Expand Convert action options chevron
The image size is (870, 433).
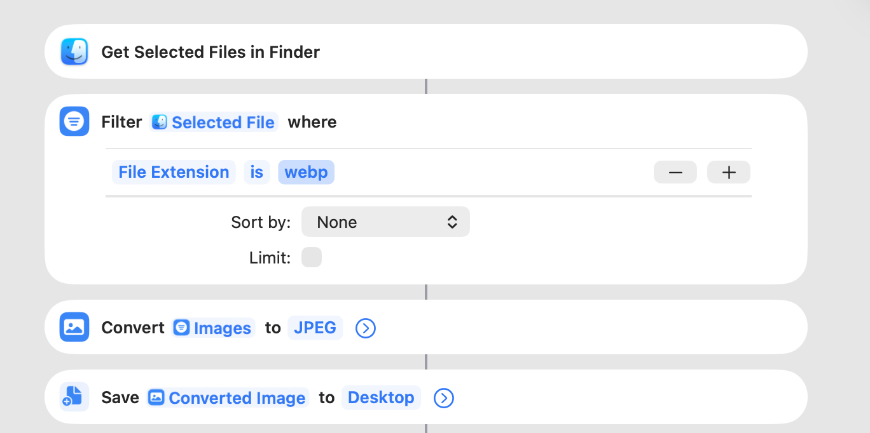[x=366, y=328]
